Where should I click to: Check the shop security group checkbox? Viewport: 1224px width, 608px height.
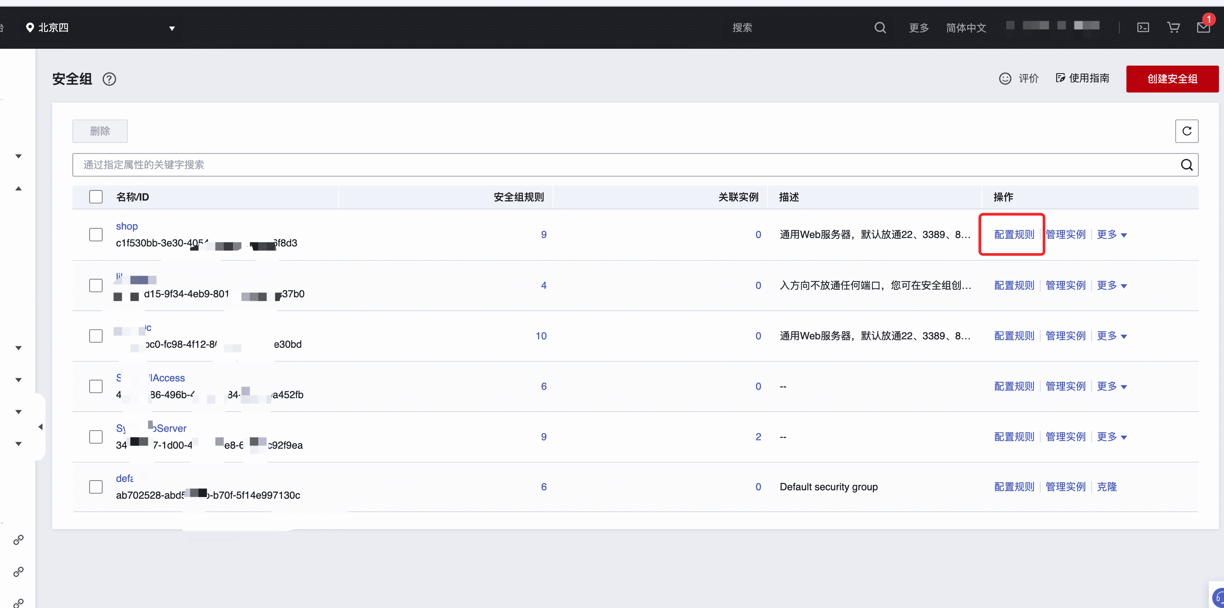(x=96, y=235)
